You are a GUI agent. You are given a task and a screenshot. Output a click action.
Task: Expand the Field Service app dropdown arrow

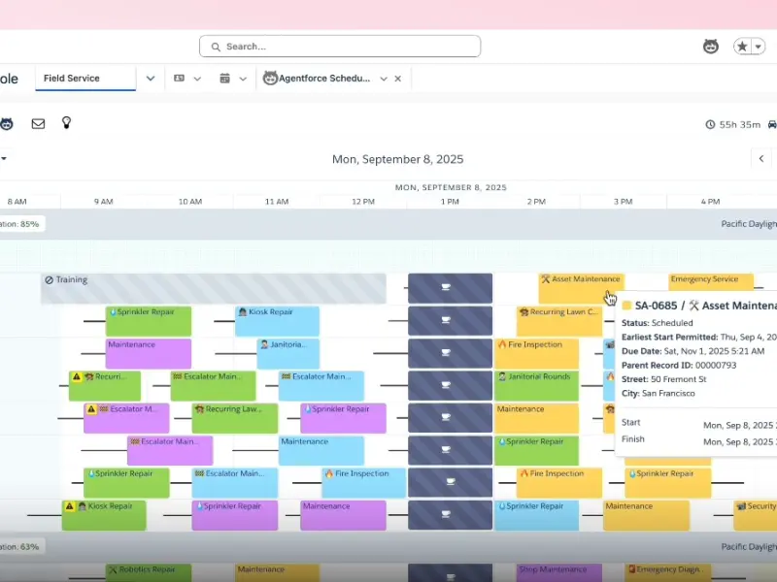click(x=151, y=79)
